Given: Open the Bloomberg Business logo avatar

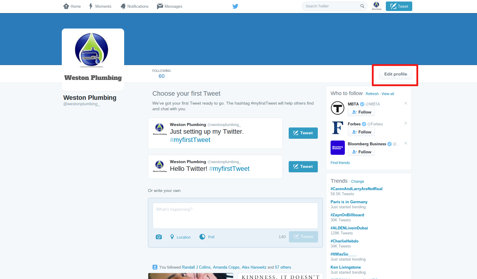Looking at the screenshot, I should [338, 148].
